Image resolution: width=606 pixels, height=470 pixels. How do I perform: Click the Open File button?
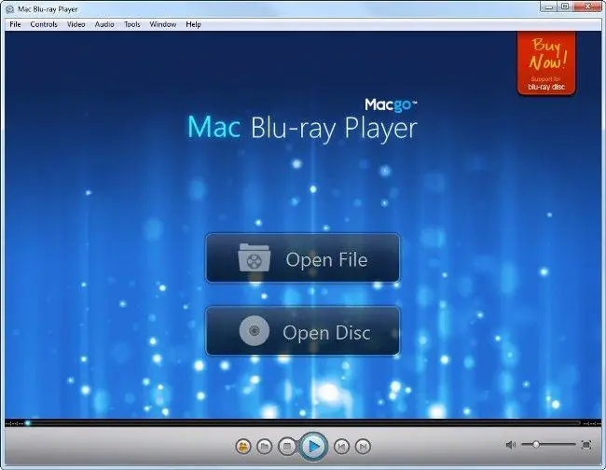(x=303, y=258)
